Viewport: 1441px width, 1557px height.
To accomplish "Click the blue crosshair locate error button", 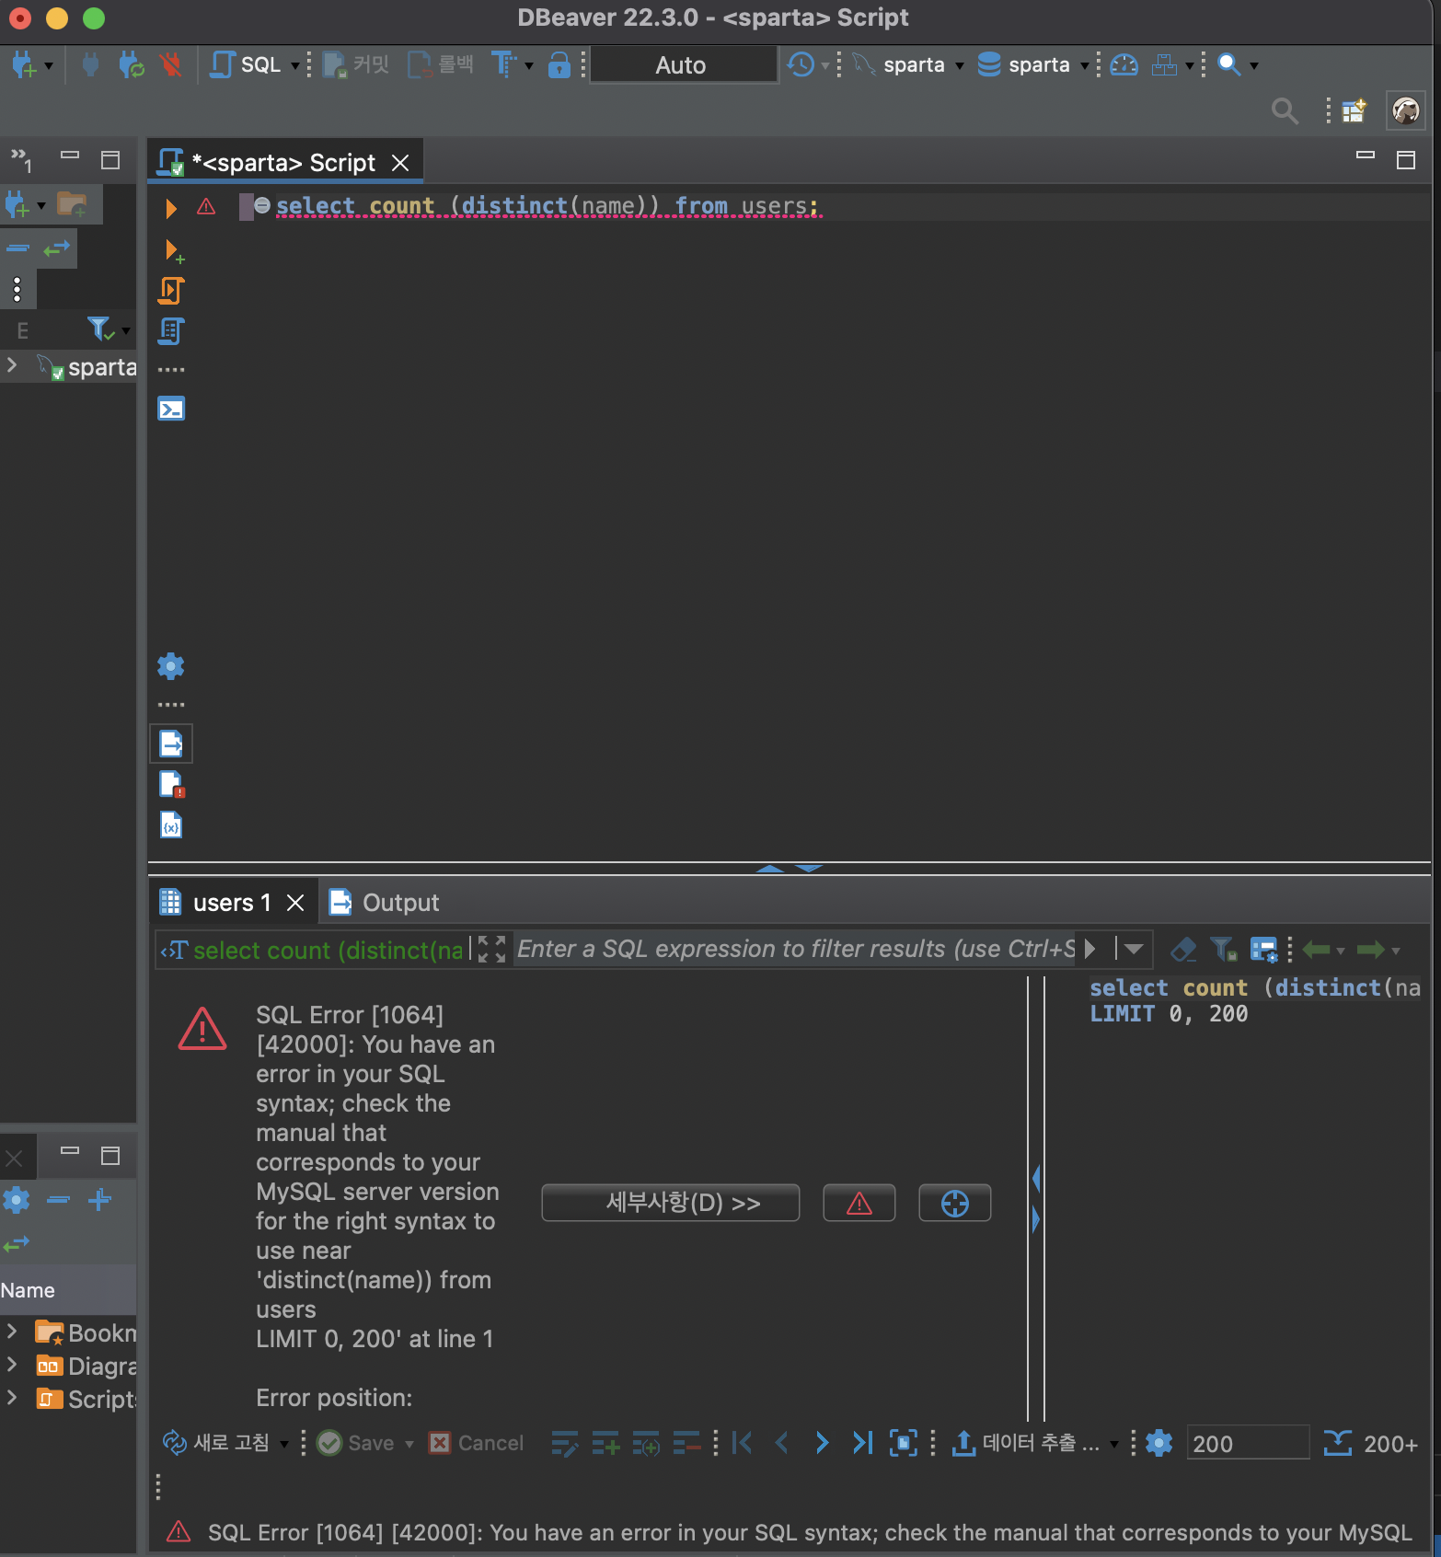I will (x=955, y=1203).
